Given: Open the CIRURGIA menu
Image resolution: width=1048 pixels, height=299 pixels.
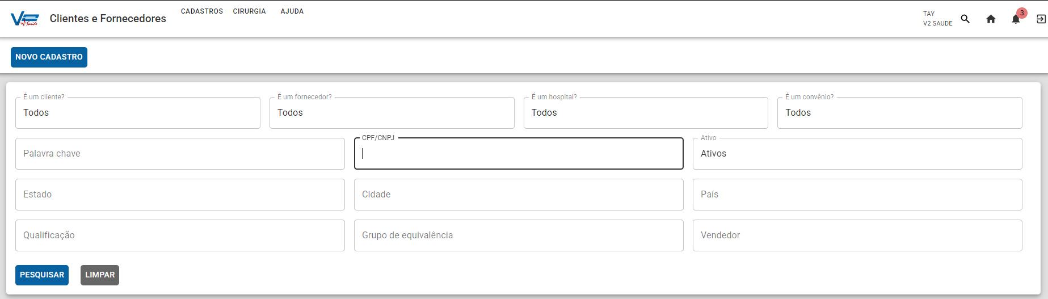Looking at the screenshot, I should coord(249,11).
